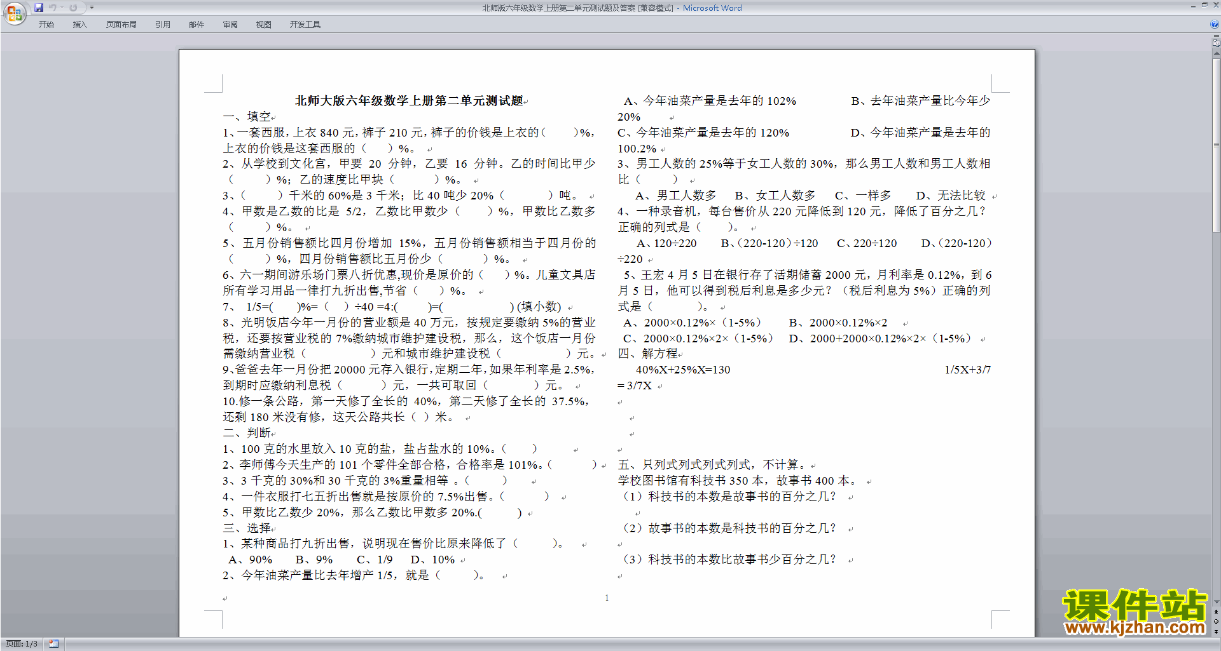Click option D、无法比较

(x=951, y=196)
